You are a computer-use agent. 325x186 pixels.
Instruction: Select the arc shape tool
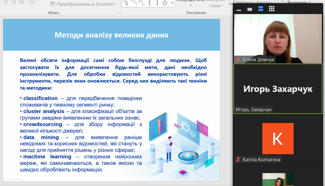click(x=134, y=3)
